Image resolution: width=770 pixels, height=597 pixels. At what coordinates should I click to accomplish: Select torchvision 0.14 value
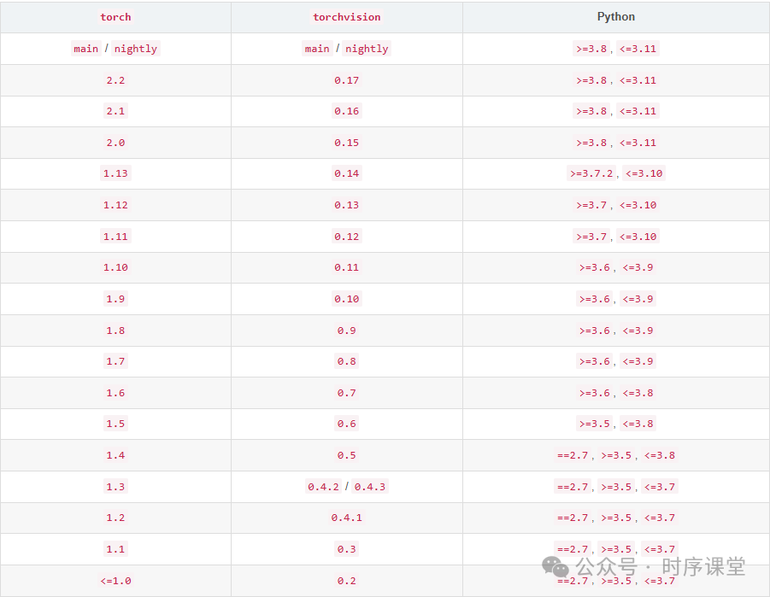click(347, 173)
